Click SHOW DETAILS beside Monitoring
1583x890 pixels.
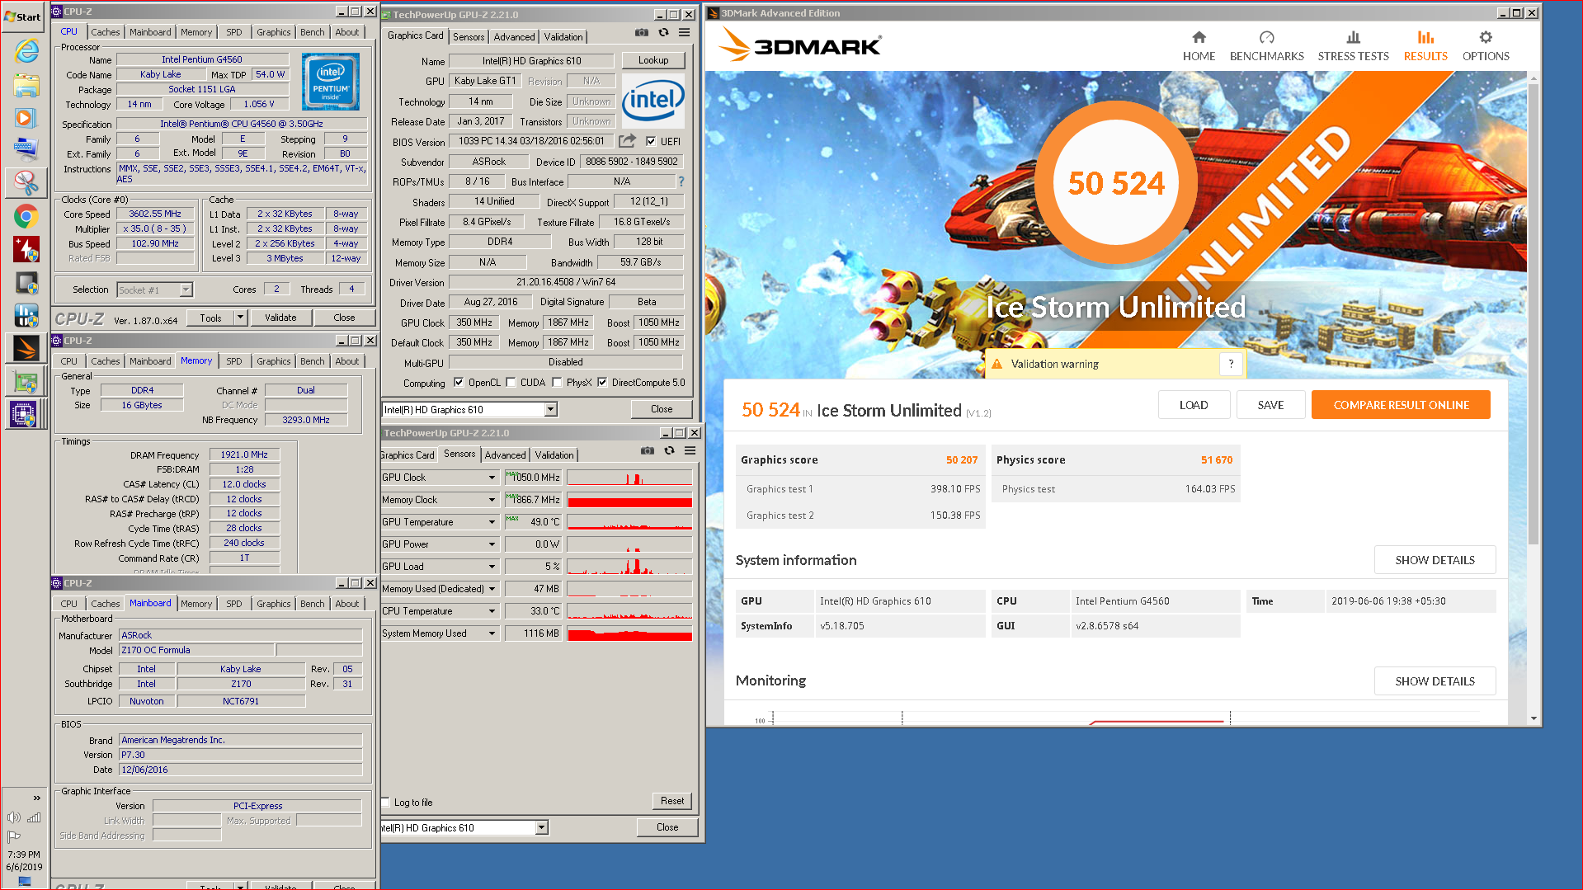click(1435, 681)
